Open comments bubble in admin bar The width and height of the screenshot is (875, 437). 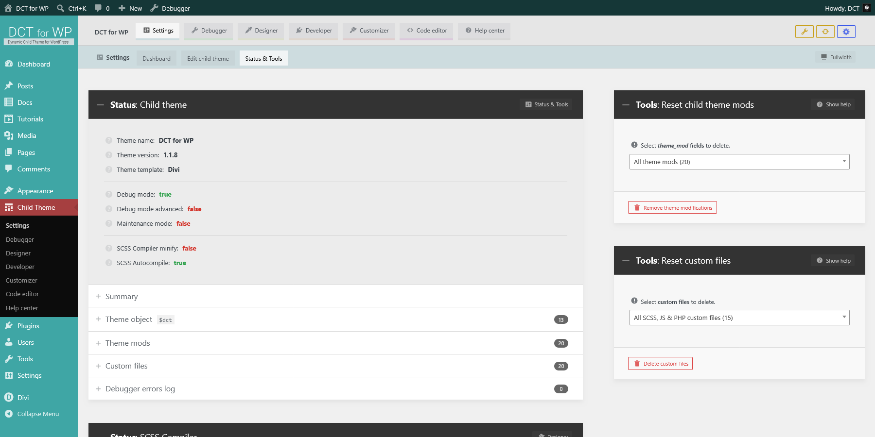tap(102, 8)
